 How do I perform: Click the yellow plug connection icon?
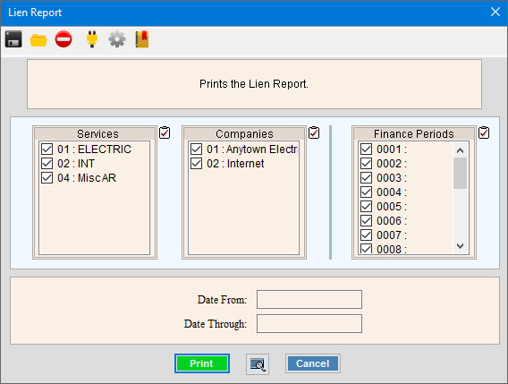coord(92,39)
